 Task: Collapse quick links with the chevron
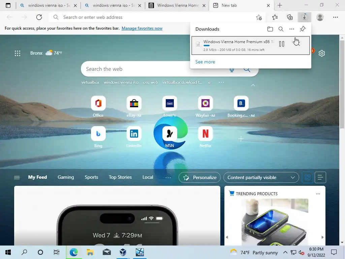[x=253, y=85]
